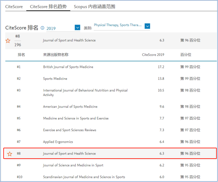Open the Sports Medicine journal link
Viewport: 218px width, 182px height.
pyautogui.click(x=55, y=79)
